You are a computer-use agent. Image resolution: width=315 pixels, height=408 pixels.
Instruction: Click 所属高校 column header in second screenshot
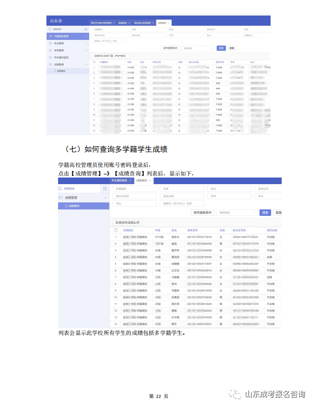coord(128,230)
